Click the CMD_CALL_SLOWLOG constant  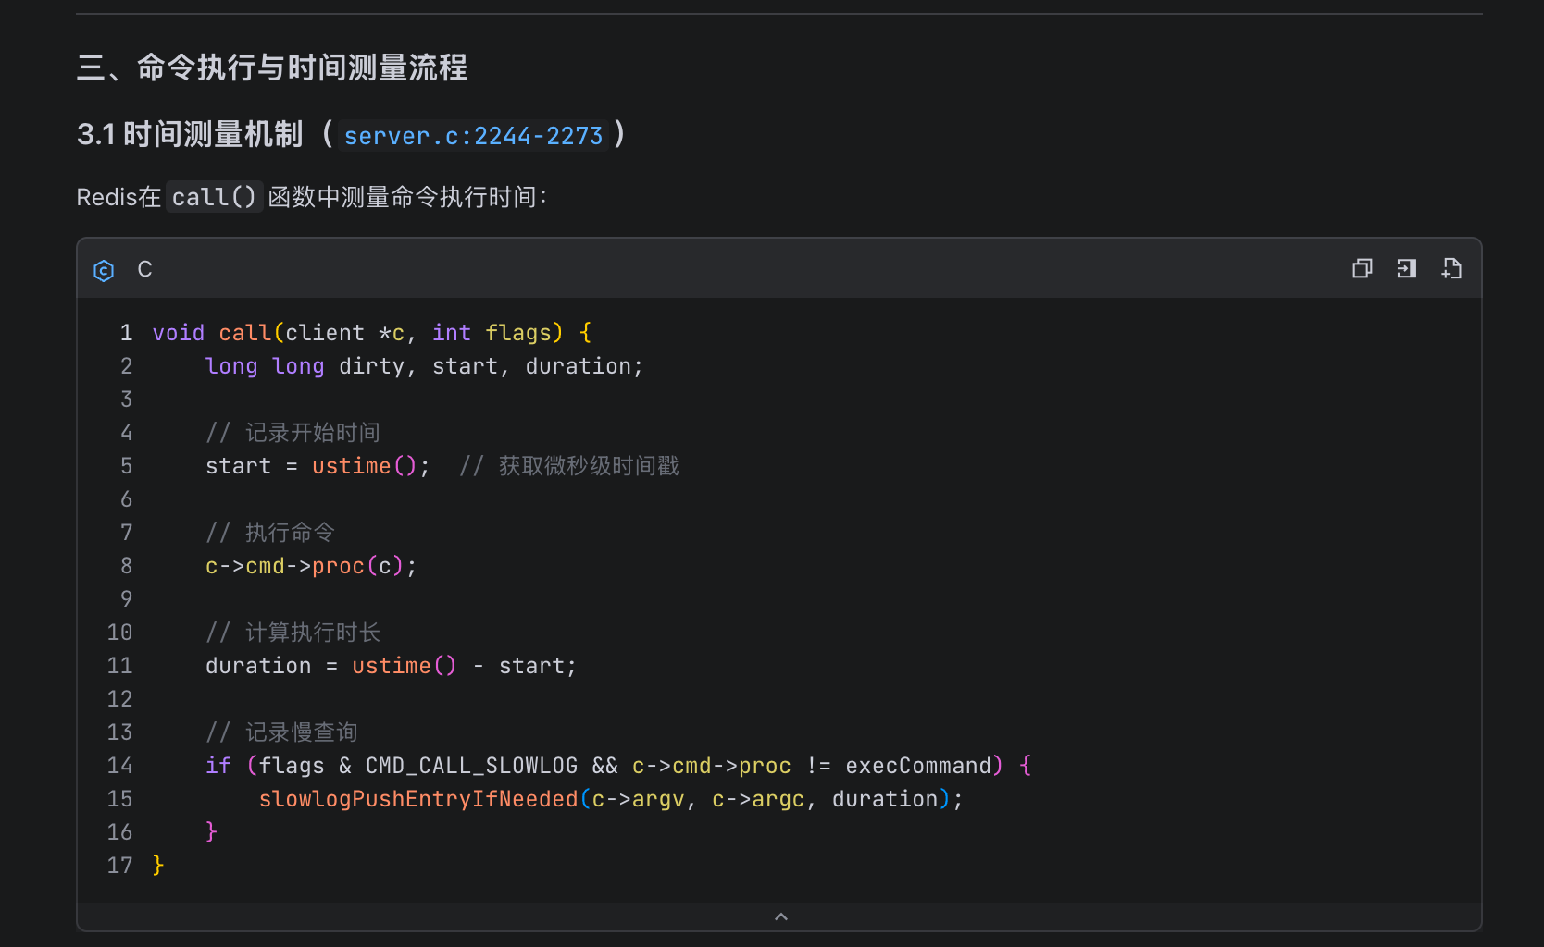click(471, 766)
